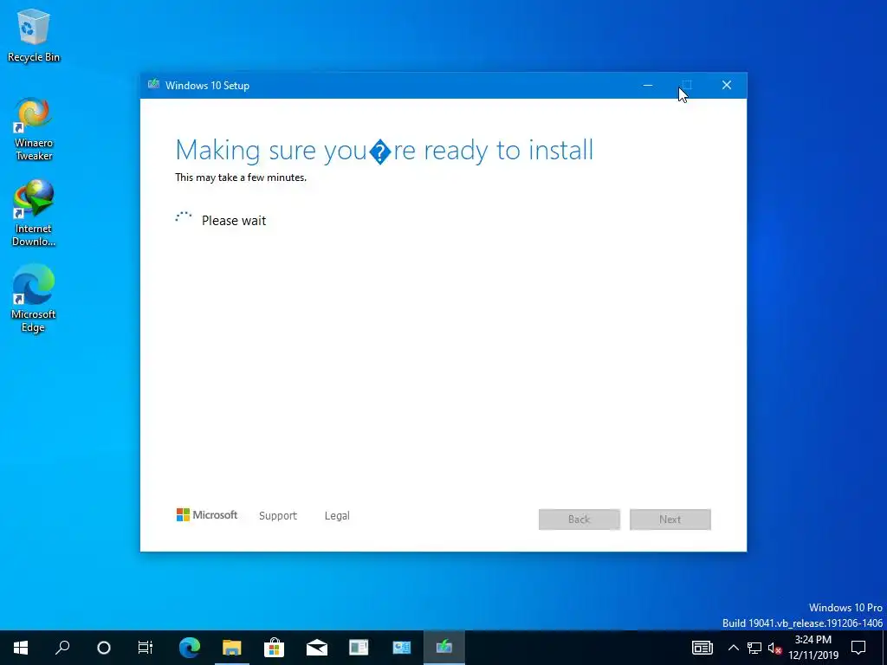Click the "Windows 10 Setup" title text
The image size is (887, 665).
tap(207, 86)
